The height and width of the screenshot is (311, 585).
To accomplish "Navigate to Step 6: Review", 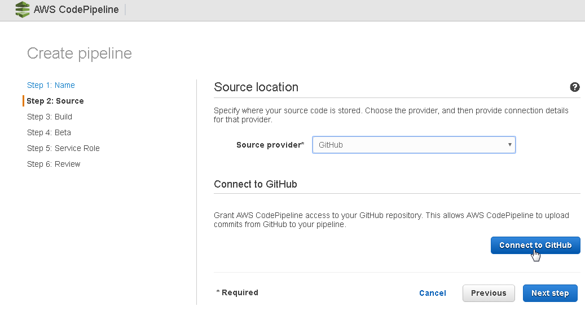I will [x=54, y=164].
